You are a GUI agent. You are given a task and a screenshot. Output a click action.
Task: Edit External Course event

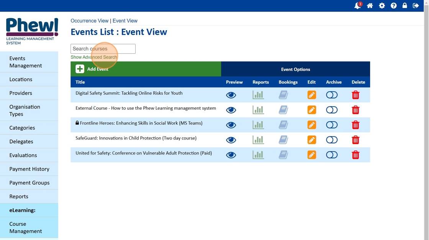(312, 110)
